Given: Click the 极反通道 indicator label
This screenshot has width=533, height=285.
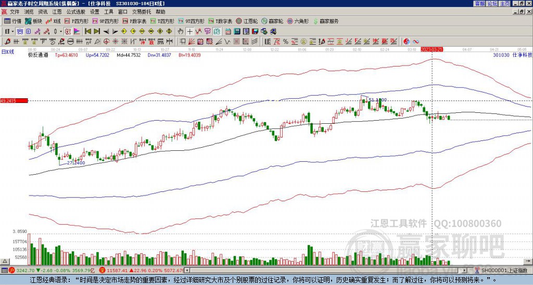Looking at the screenshot, I should pos(38,55).
